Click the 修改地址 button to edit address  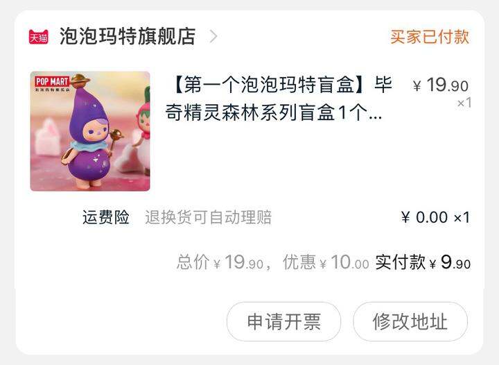[410, 322]
